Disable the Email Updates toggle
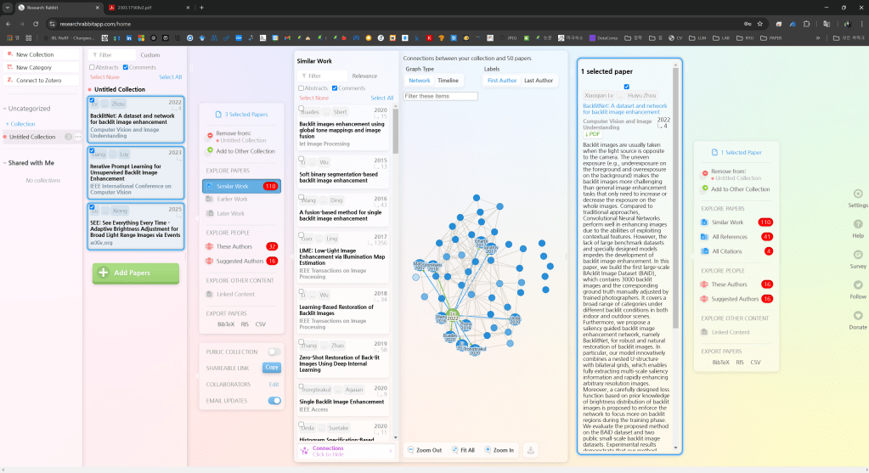The width and height of the screenshot is (869, 473). (274, 401)
